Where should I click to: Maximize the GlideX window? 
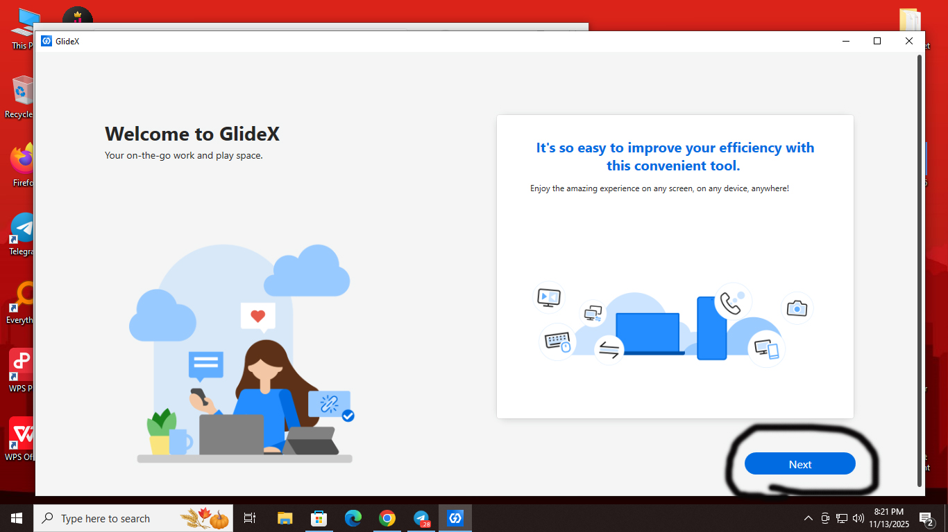[x=877, y=41]
